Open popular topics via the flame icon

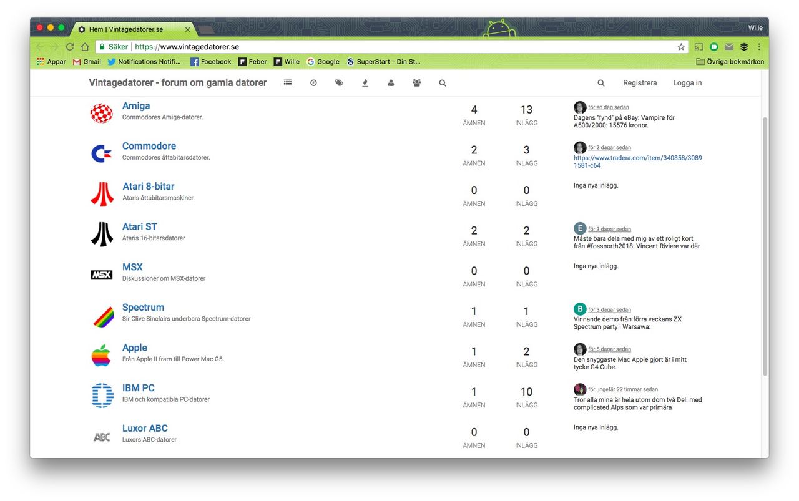pos(365,83)
